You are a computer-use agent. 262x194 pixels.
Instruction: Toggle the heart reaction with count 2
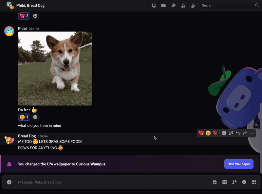click(x=24, y=16)
